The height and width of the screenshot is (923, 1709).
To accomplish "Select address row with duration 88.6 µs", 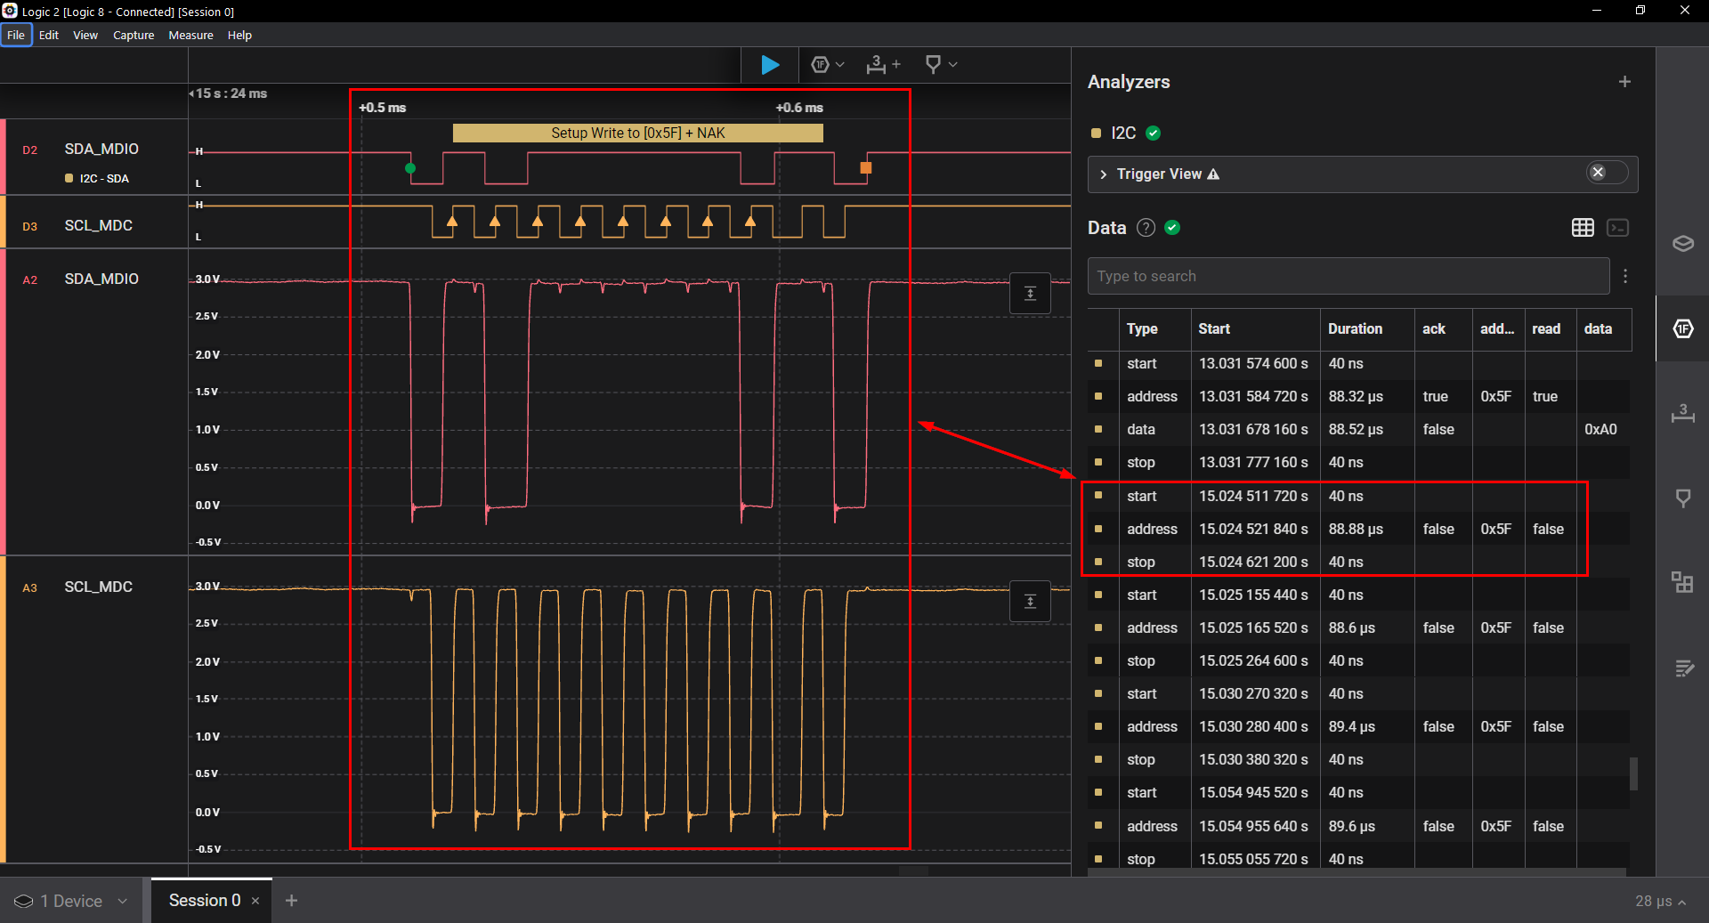I will click(x=1358, y=628).
